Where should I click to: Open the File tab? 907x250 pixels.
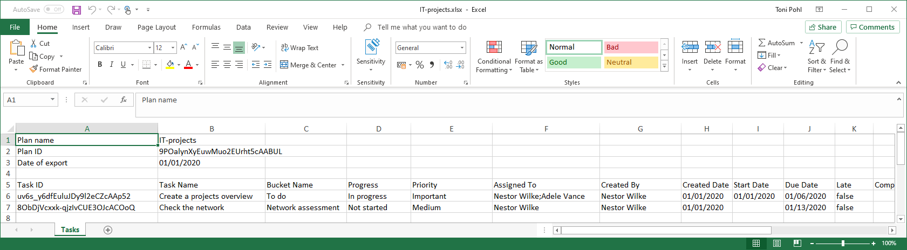point(15,27)
